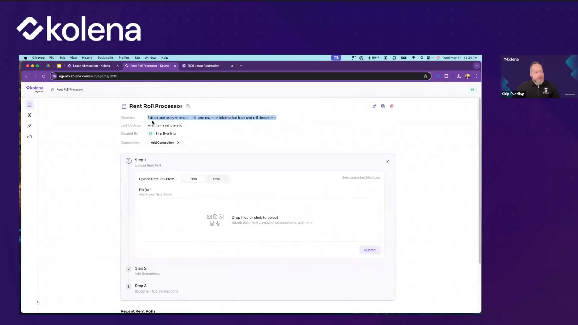This screenshot has width=578, height=325.
Task: Select the Files upload source option
Action: [194, 179]
